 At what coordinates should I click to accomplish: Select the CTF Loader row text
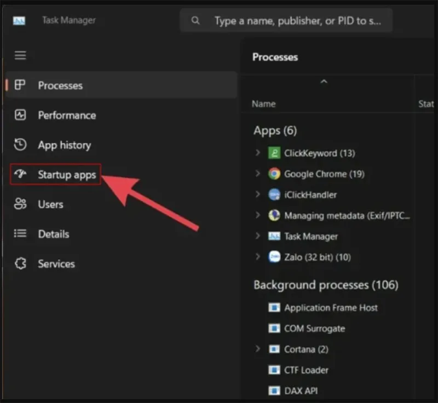pyautogui.click(x=306, y=370)
